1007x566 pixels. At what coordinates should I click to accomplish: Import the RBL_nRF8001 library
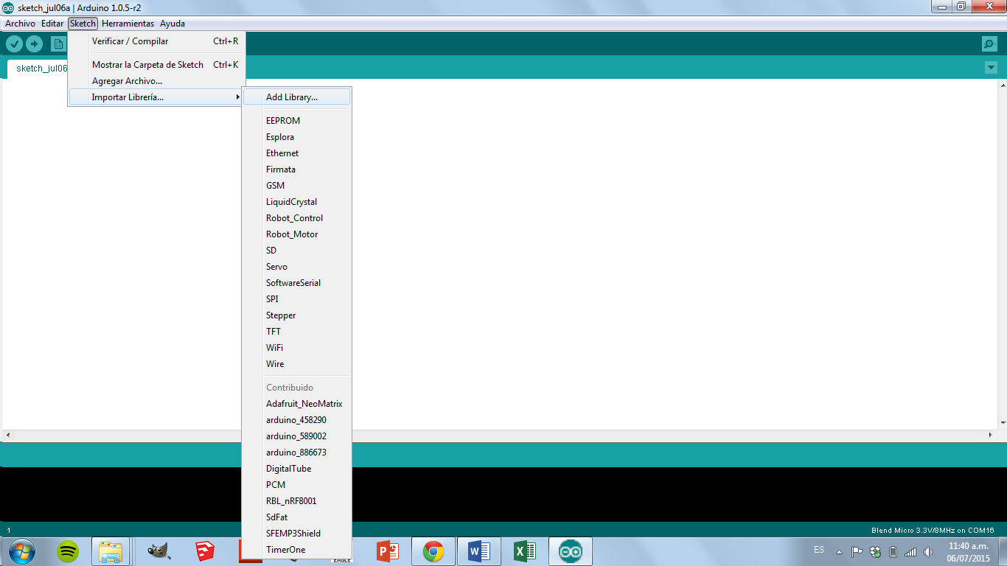[297, 501]
